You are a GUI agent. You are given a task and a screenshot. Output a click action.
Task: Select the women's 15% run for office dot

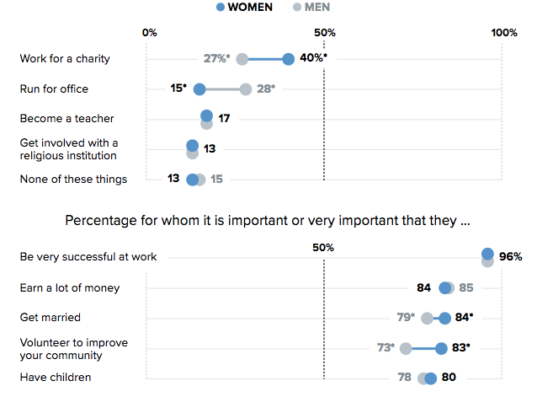tap(199, 89)
